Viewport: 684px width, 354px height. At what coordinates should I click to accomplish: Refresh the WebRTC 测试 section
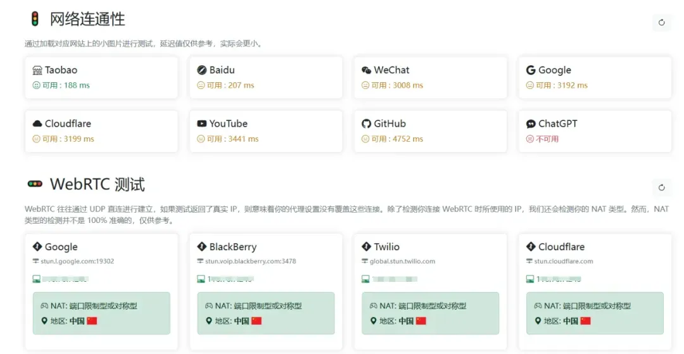[x=661, y=187]
